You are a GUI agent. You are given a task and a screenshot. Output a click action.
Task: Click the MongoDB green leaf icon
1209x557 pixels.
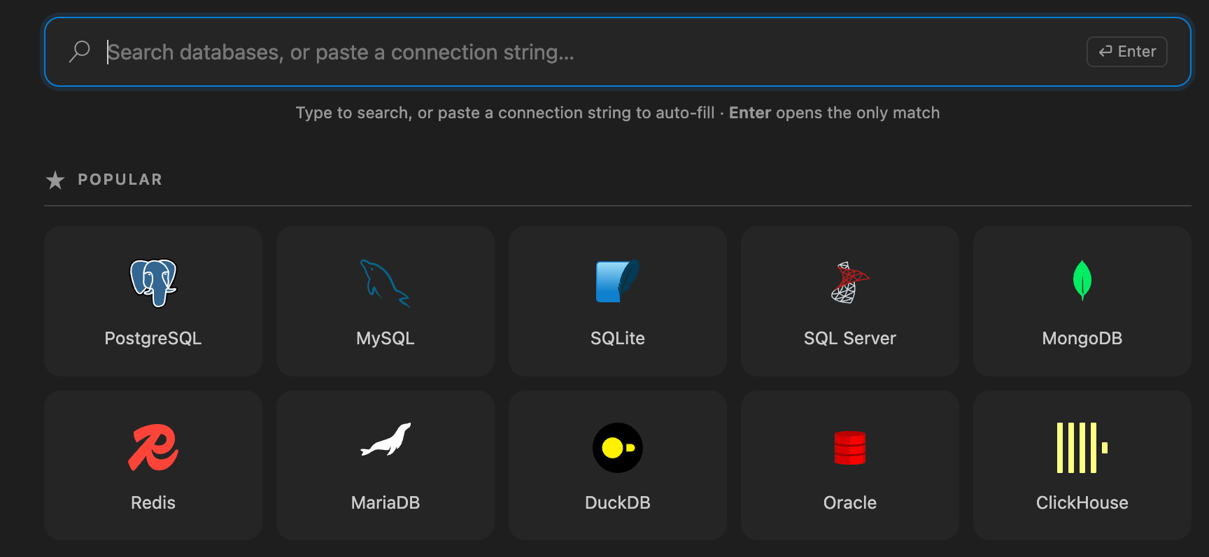(x=1082, y=280)
